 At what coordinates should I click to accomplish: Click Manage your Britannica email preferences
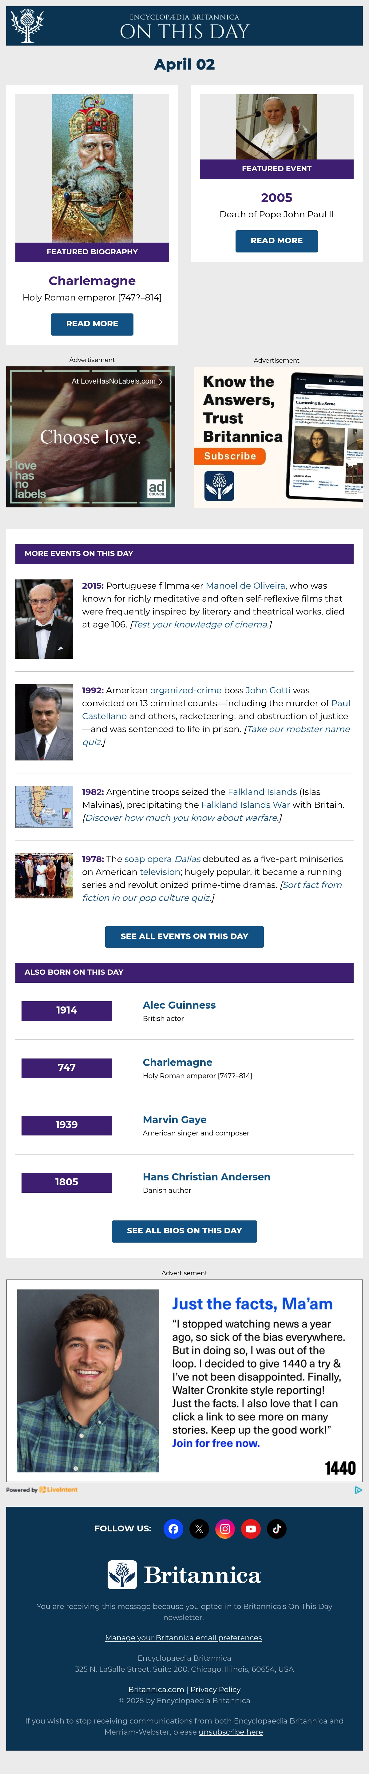pyautogui.click(x=184, y=1638)
